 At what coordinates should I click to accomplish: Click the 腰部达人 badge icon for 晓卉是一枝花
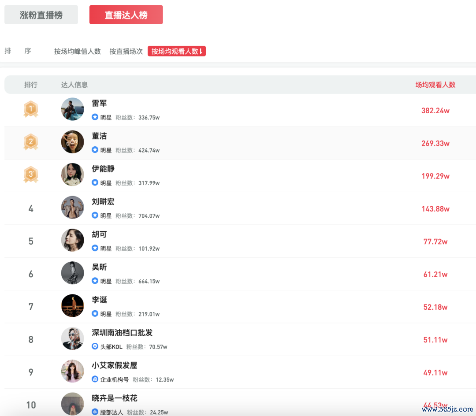[x=95, y=412]
